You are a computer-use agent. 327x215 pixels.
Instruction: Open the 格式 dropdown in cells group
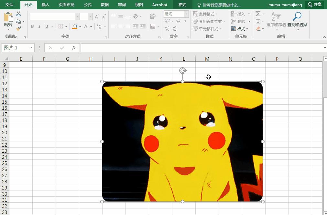tap(241, 29)
